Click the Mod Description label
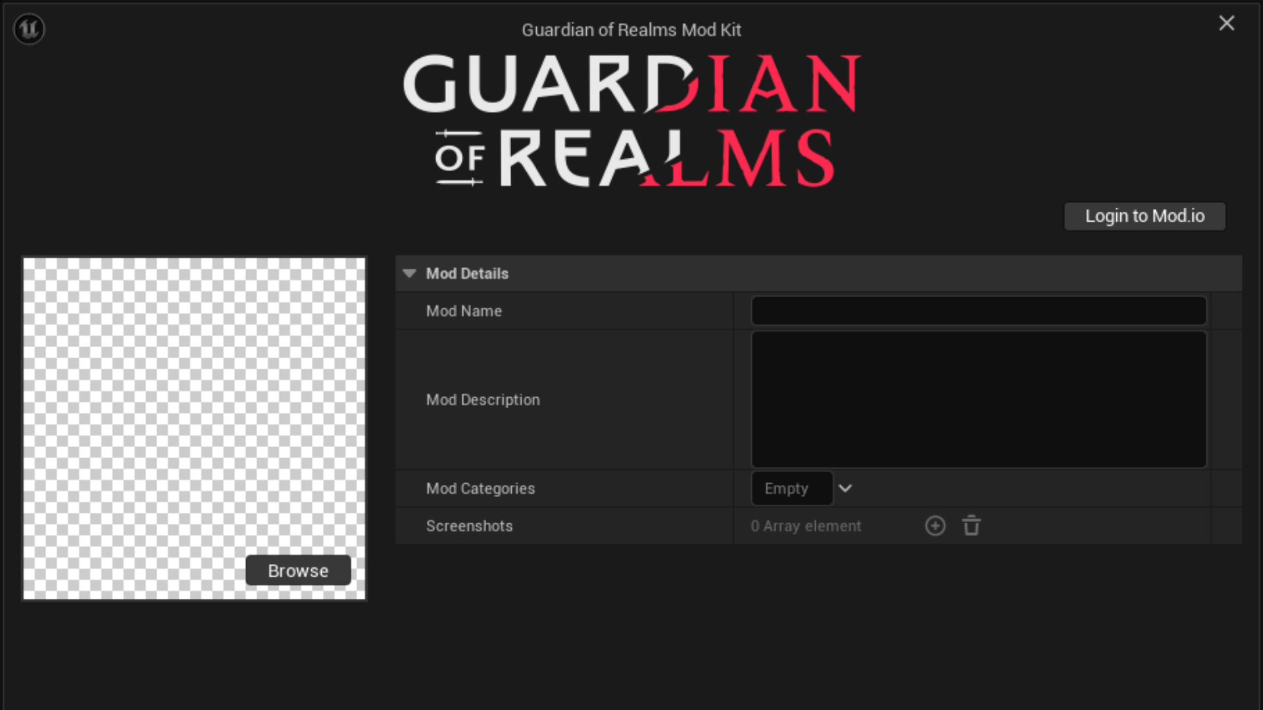The image size is (1263, 710). tap(483, 400)
